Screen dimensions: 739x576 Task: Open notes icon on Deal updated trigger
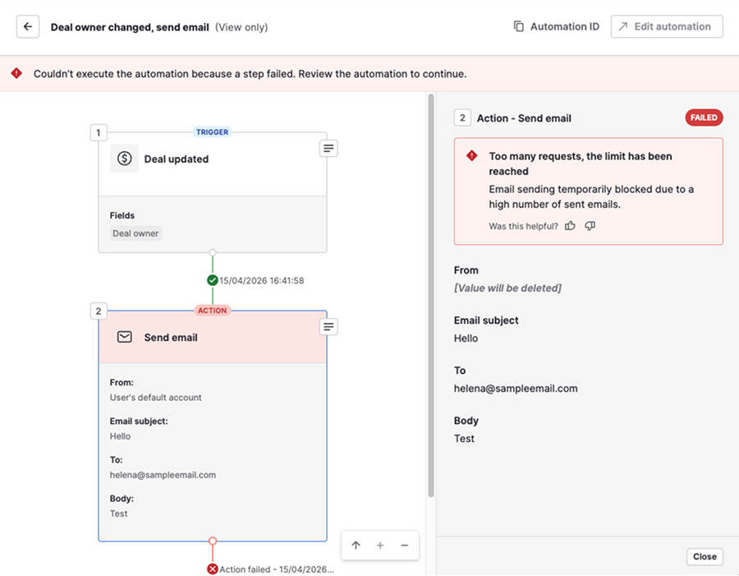click(x=328, y=148)
